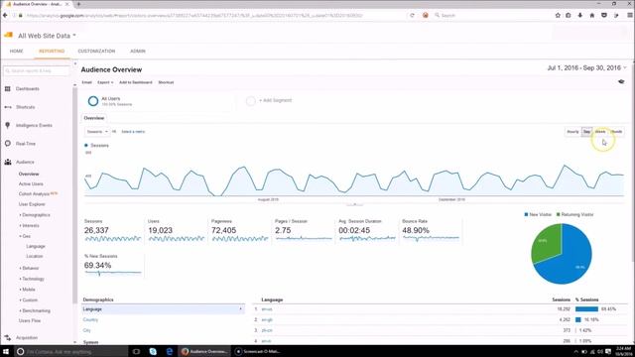The width and height of the screenshot is (635, 357).
Task: Open Location under Geo
Action: coord(35,256)
